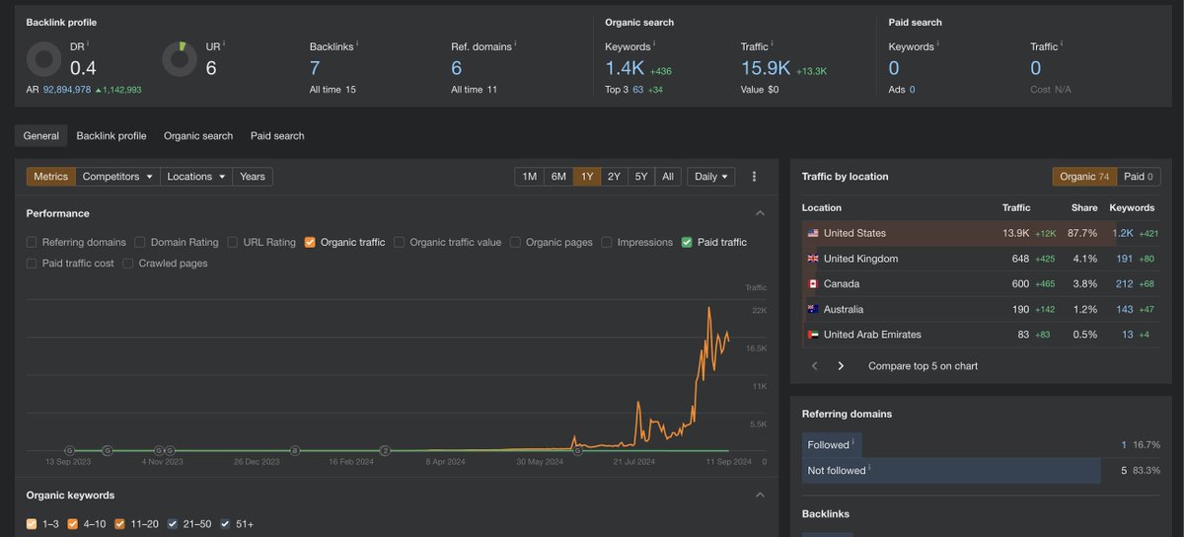Set time range to 2Y
The width and height of the screenshot is (1184, 537).
click(x=614, y=177)
